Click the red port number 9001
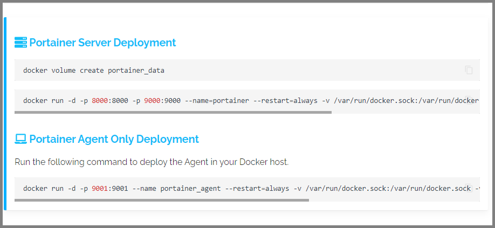 (x=99, y=189)
